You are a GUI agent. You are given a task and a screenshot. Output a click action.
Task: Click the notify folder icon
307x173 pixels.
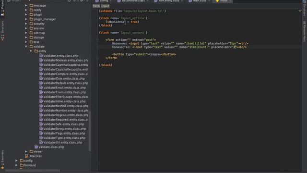tap(31, 10)
